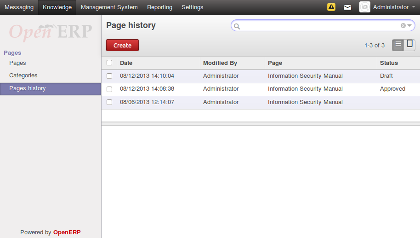Viewport: 420px width, 238px height.
Task: Open the Categories sidebar link
Action: click(x=23, y=75)
